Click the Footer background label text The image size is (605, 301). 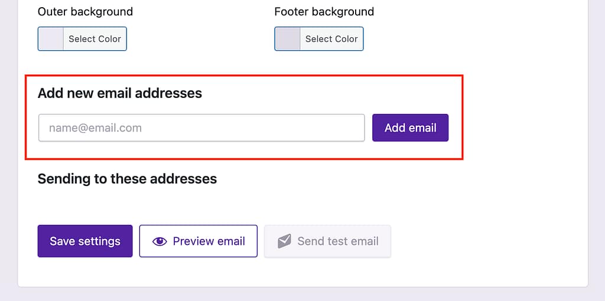tap(324, 12)
